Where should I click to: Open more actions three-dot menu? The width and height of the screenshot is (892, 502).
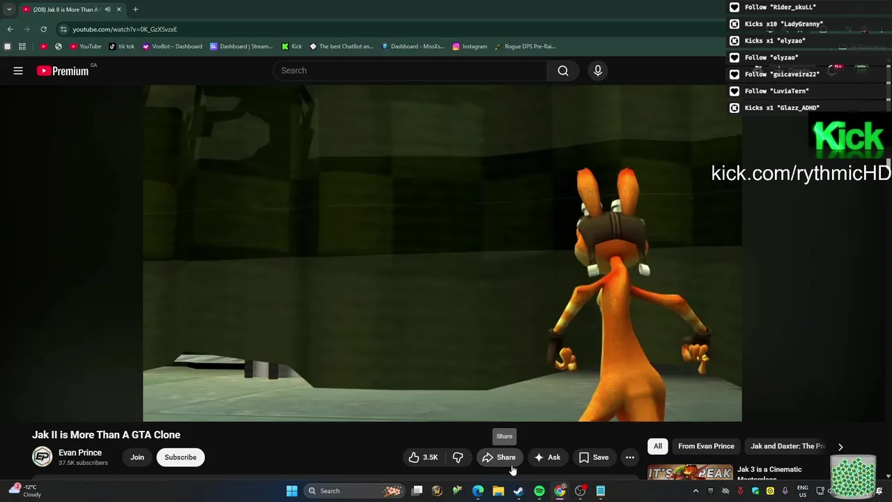[630, 457]
